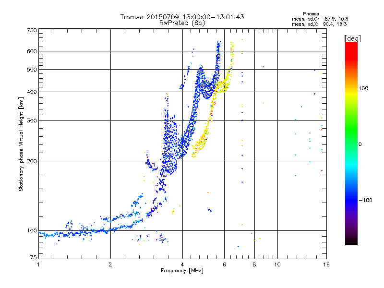
Task: Click the x-axis label '8'
Action: click(254, 264)
